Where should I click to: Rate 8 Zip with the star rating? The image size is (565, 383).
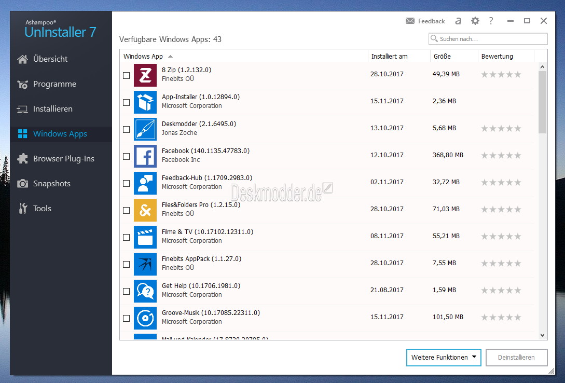(x=501, y=75)
